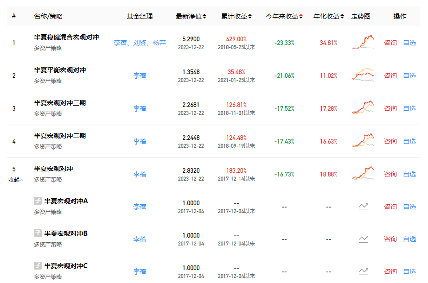Click 咨询 for 半夏宏观对冲A
Screen dimensions: 428x283
(390, 207)
